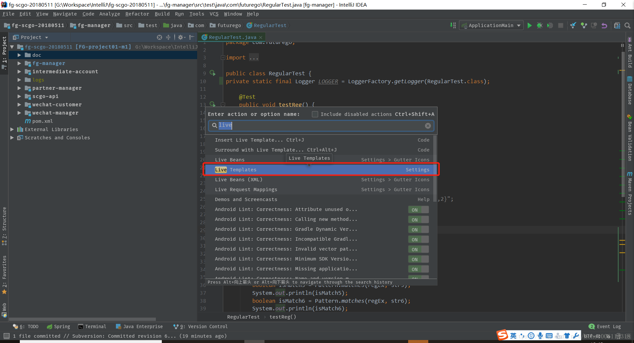The width and height of the screenshot is (634, 343).
Task: Revert changes with undo arrow icon
Action: click(x=604, y=25)
